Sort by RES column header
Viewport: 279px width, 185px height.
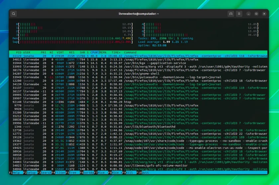72,52
